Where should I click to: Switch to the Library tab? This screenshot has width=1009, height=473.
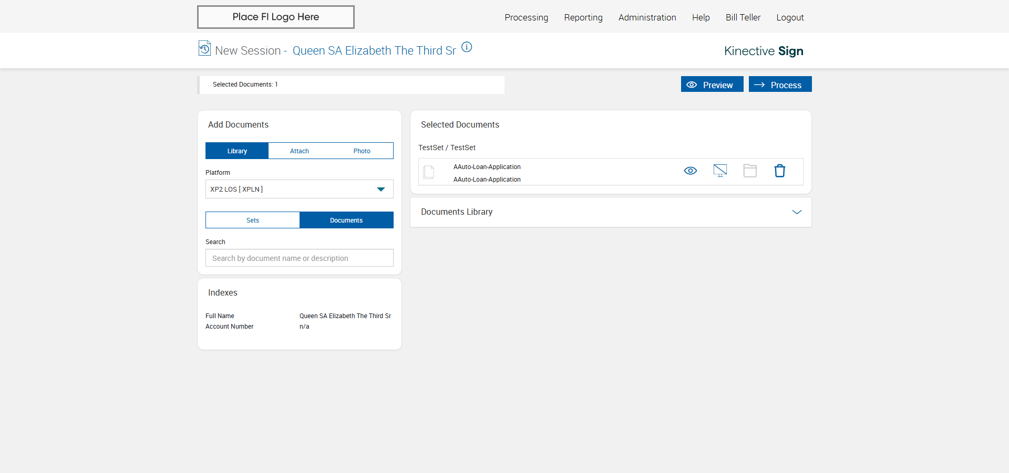(237, 151)
